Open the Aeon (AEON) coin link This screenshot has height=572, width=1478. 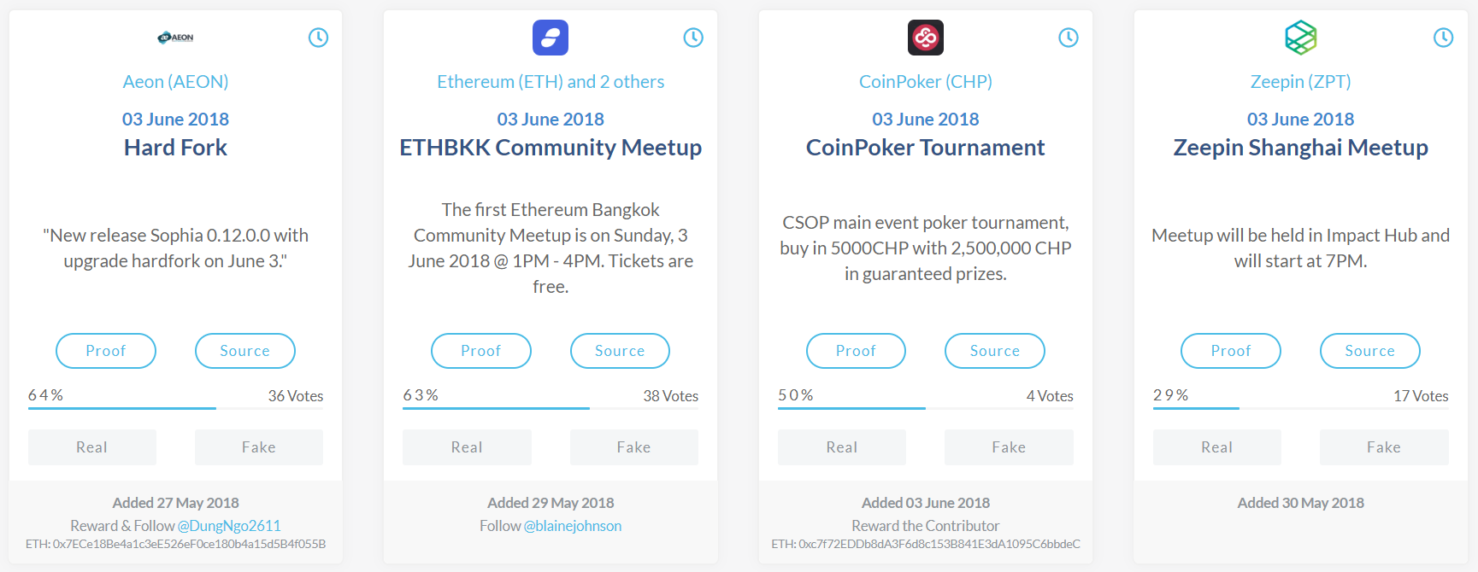pos(175,82)
